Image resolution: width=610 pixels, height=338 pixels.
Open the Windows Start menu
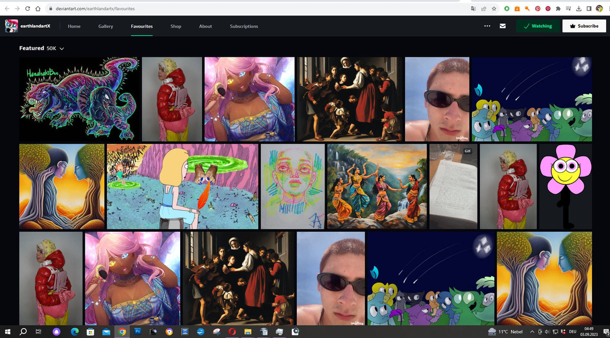8,331
